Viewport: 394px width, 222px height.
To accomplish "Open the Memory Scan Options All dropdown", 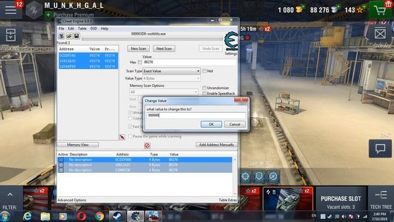I will point(164,92).
